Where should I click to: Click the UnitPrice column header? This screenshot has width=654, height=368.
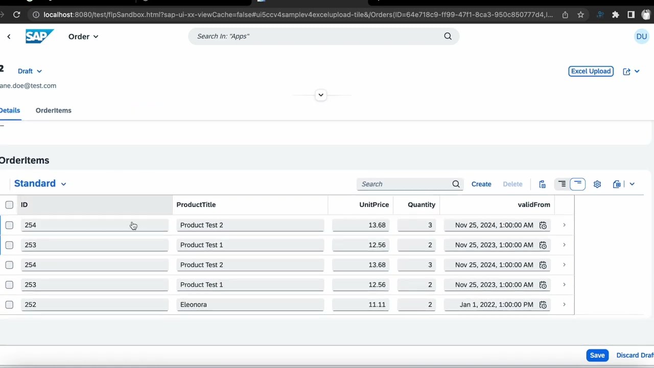pos(360,205)
